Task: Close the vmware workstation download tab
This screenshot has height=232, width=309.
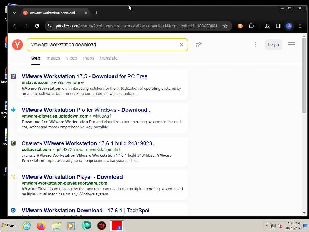Action: tap(85, 13)
